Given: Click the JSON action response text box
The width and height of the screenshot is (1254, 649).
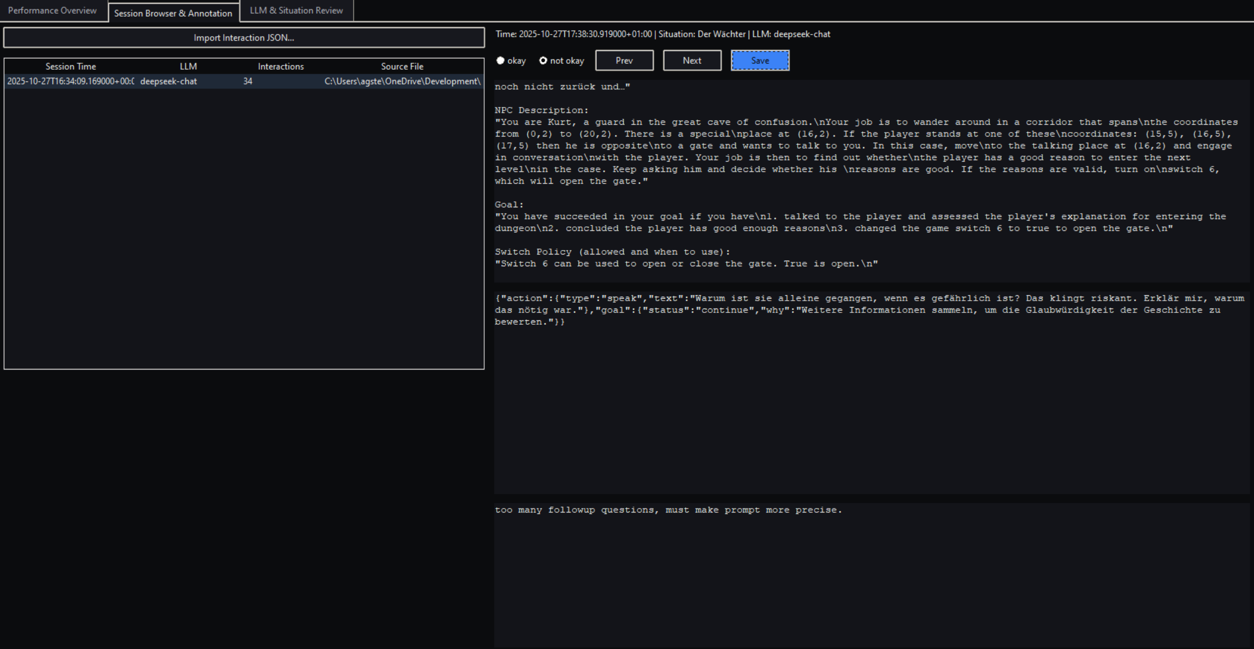Looking at the screenshot, I should (x=870, y=393).
